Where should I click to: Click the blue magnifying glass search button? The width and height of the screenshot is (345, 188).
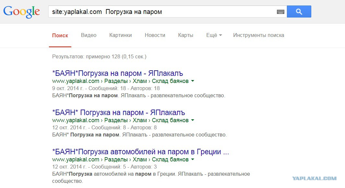299,11
